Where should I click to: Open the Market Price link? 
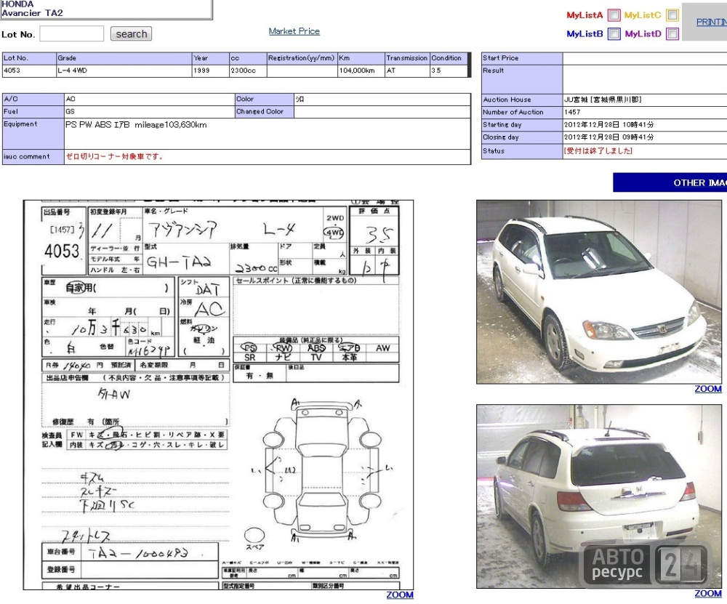(294, 31)
